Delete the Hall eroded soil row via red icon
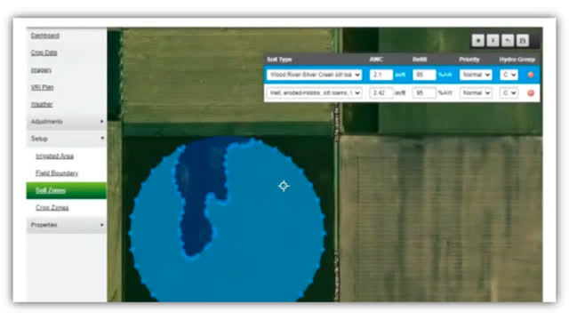This screenshot has height=320, width=569. click(x=531, y=92)
